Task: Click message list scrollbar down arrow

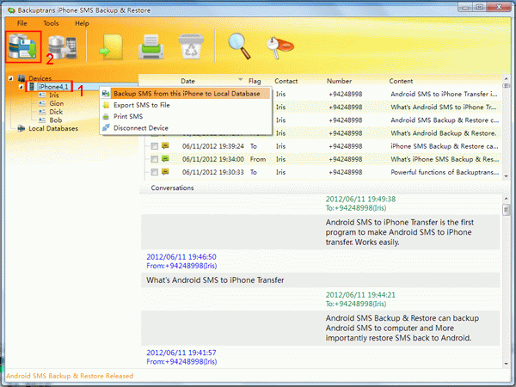Action: point(507,176)
